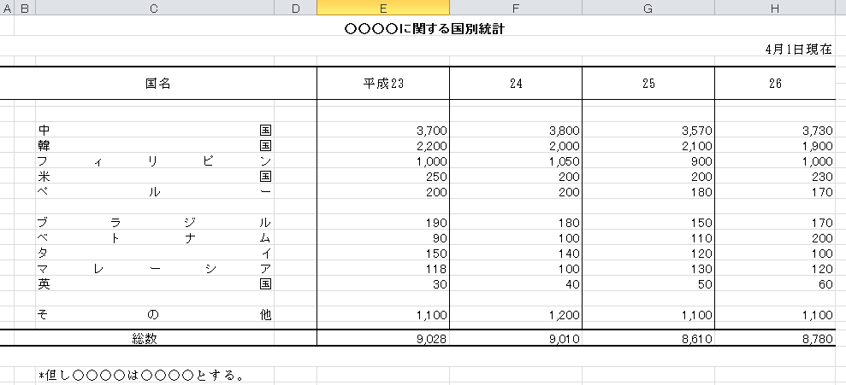
Task: Select the title cell ○○○○に関する国別統計
Action: tap(429, 29)
